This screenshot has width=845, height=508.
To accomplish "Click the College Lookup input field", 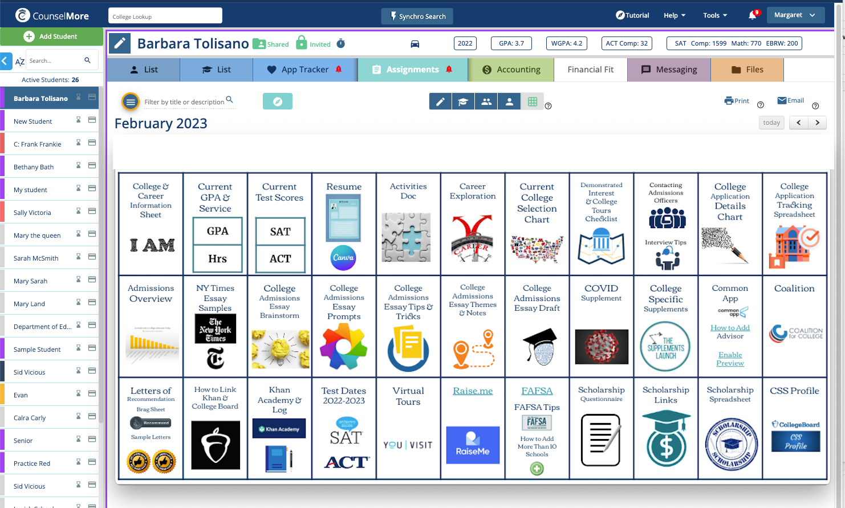I will point(165,16).
